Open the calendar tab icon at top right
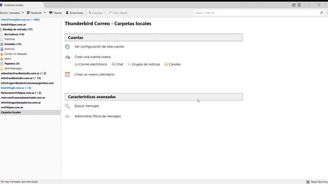 [x=294, y=5]
